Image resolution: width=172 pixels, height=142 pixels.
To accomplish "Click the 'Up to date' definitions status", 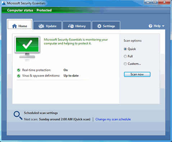I will [x=71, y=76].
